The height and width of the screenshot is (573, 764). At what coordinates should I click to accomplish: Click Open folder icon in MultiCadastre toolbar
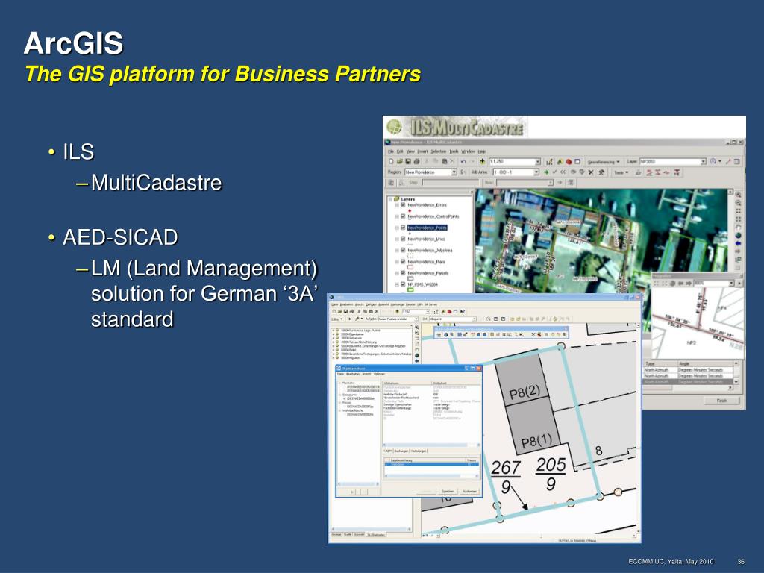(400, 161)
